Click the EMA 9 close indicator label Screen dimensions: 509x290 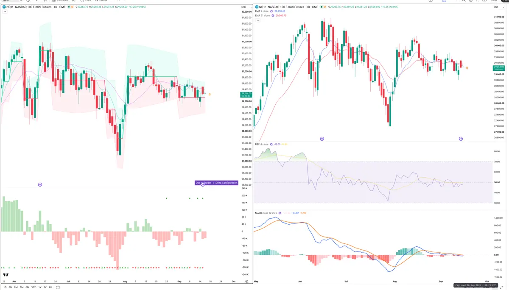coord(262,11)
